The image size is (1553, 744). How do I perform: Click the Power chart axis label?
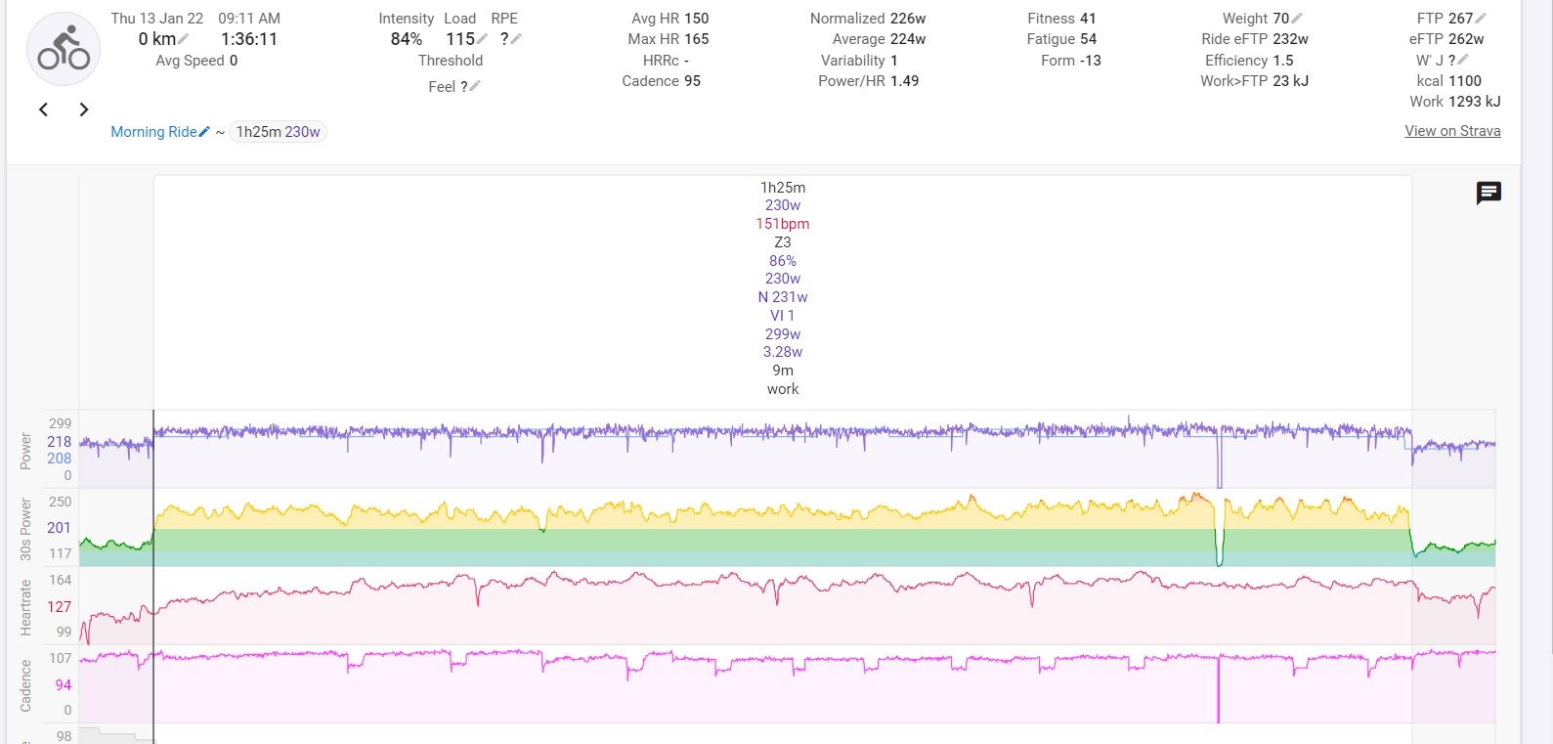click(26, 452)
